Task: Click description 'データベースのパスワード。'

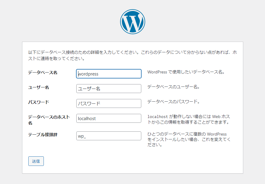Action: click(173, 102)
